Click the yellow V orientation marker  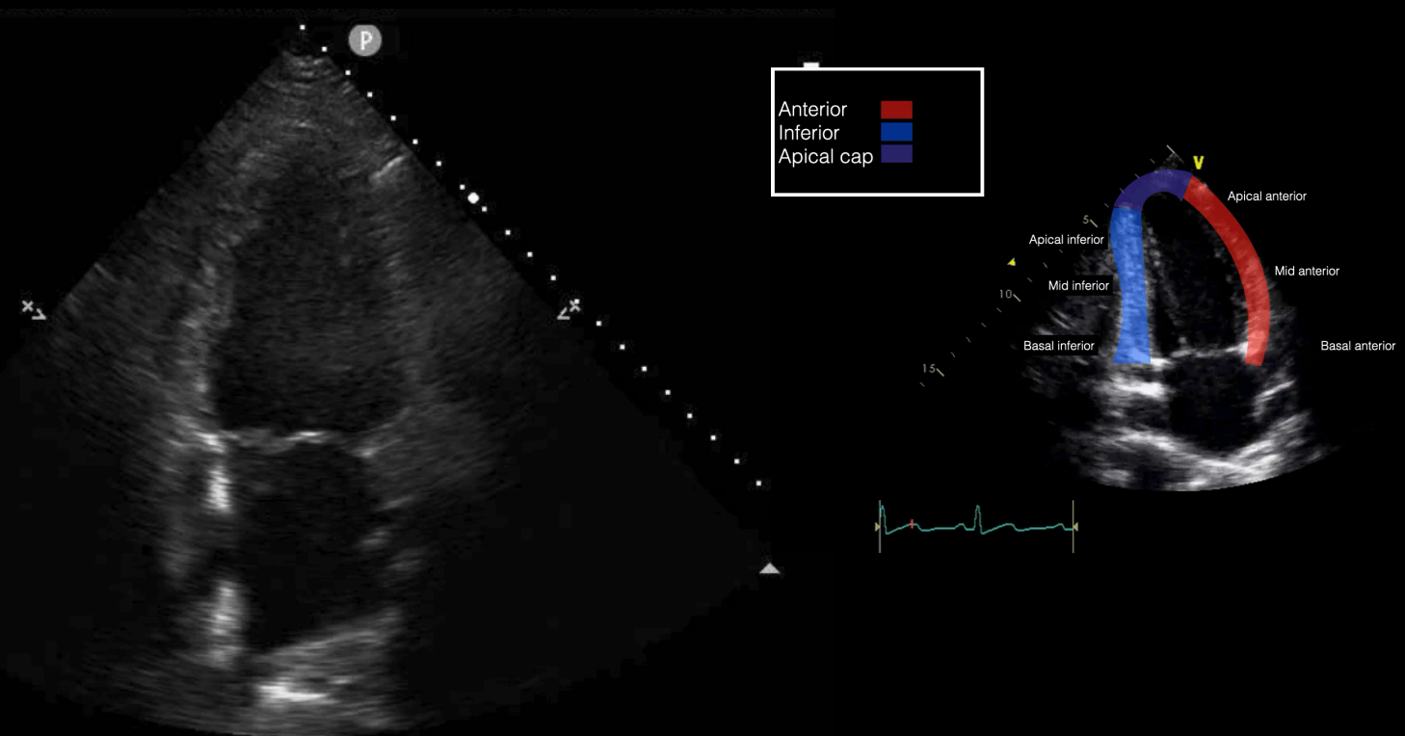(1198, 163)
